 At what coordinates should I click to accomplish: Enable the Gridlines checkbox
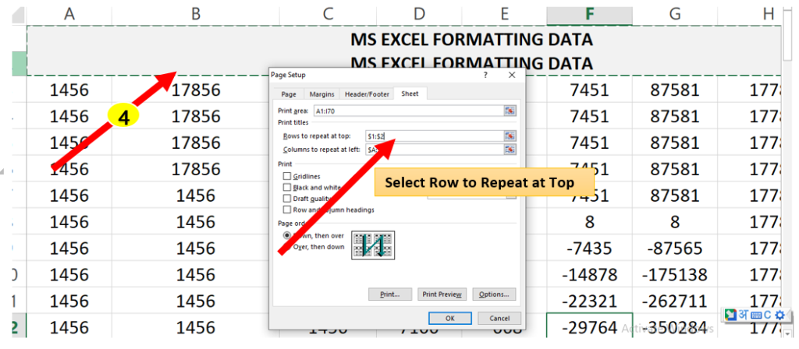pyautogui.click(x=286, y=176)
